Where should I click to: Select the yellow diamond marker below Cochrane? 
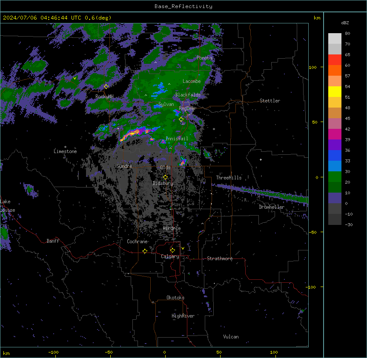(145, 251)
